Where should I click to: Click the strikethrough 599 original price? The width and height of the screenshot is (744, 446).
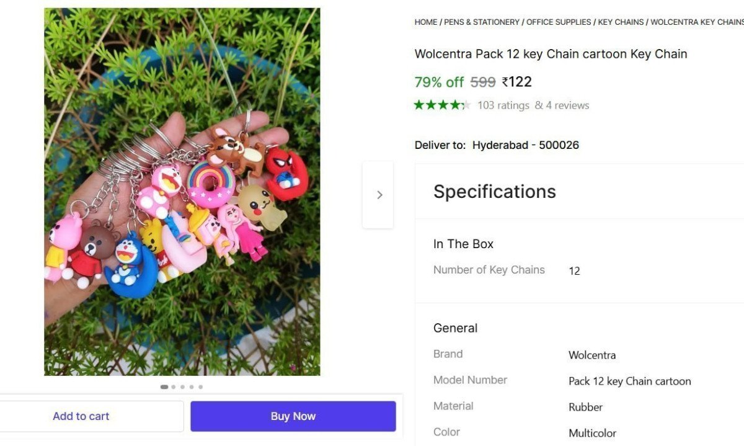482,81
